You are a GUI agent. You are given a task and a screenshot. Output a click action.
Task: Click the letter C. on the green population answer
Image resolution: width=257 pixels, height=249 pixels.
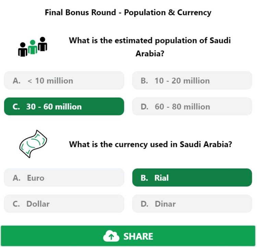(x=16, y=106)
